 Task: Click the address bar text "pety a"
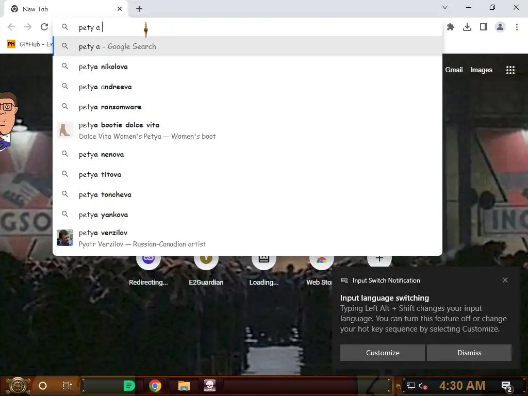click(89, 27)
